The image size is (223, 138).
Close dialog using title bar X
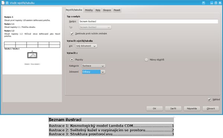220,3
